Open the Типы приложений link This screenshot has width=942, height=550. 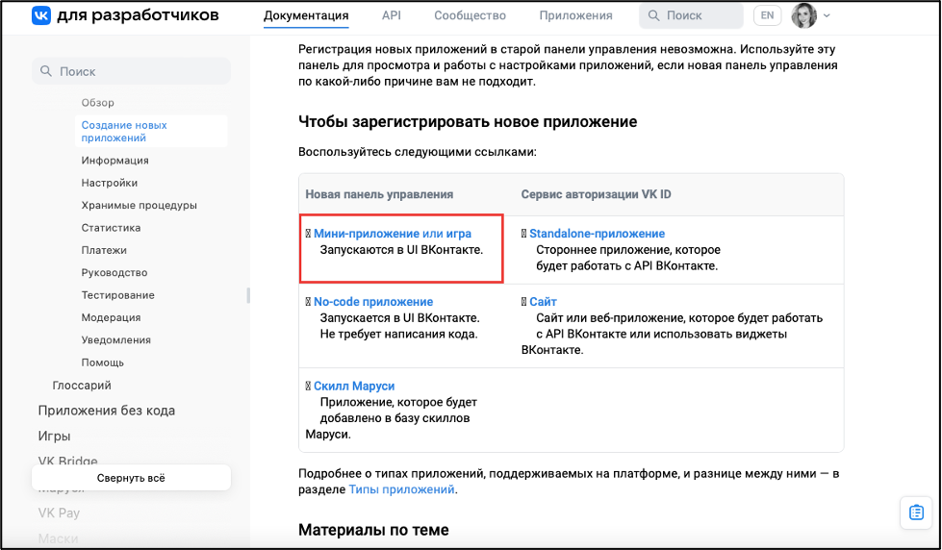point(401,489)
